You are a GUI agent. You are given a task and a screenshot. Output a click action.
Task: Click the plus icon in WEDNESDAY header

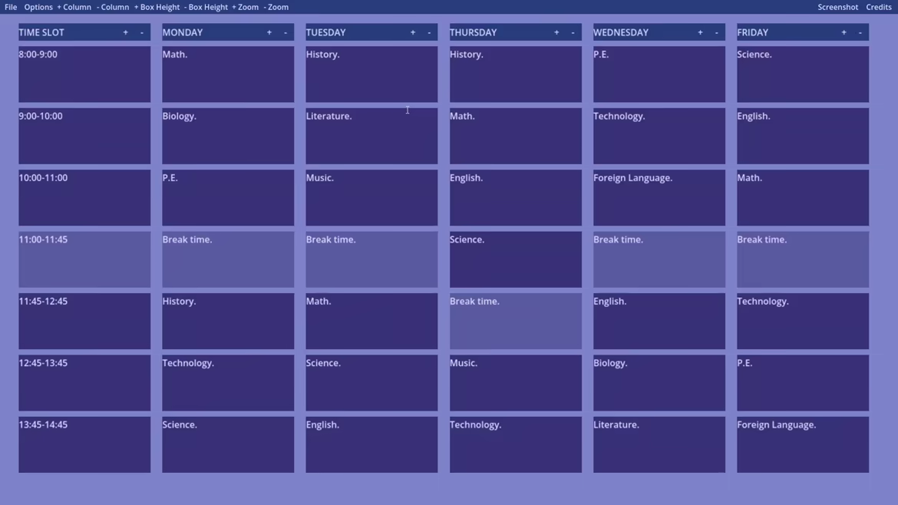pyautogui.click(x=700, y=33)
